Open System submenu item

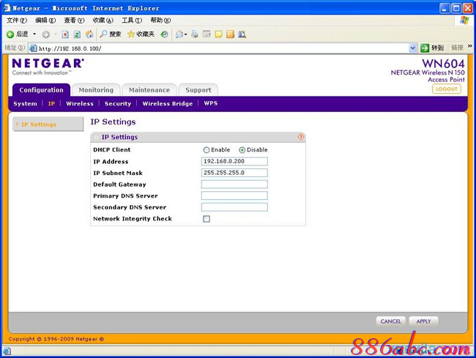25,104
